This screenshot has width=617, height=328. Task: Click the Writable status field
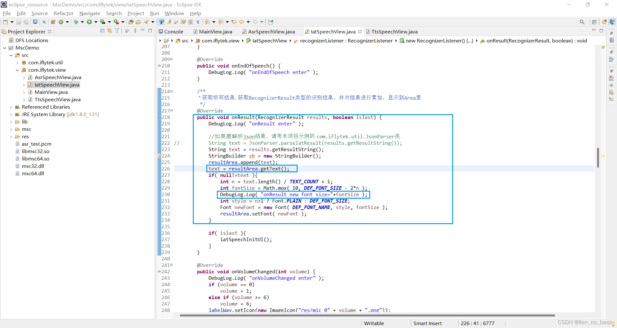point(374,323)
